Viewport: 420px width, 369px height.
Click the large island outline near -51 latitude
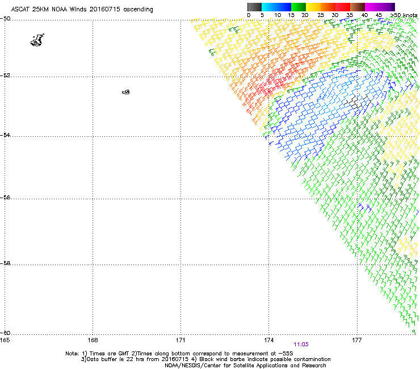coord(37,40)
